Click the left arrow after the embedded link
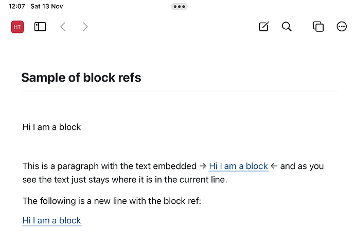 274,166
